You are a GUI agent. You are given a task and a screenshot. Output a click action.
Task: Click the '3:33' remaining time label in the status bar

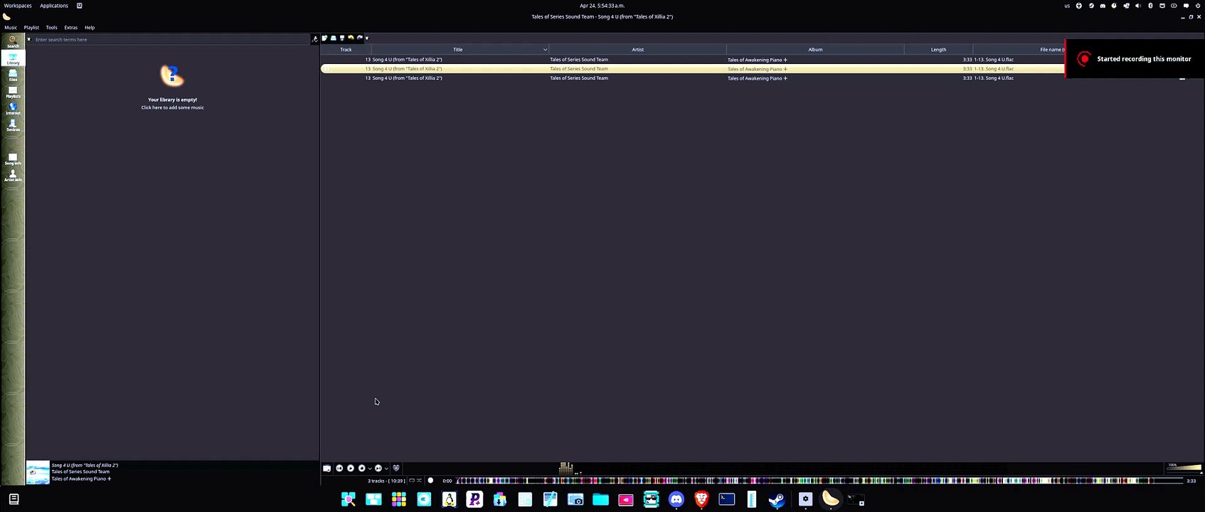[x=1191, y=481]
